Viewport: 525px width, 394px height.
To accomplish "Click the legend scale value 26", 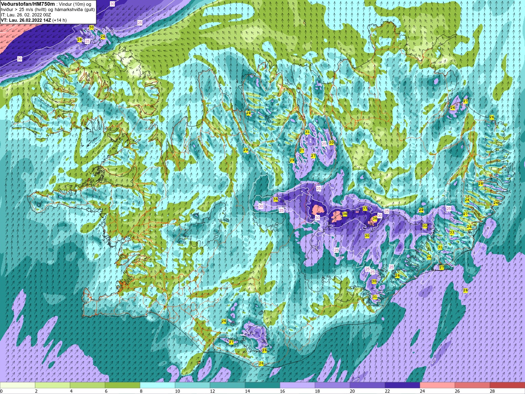I will click(458, 391).
